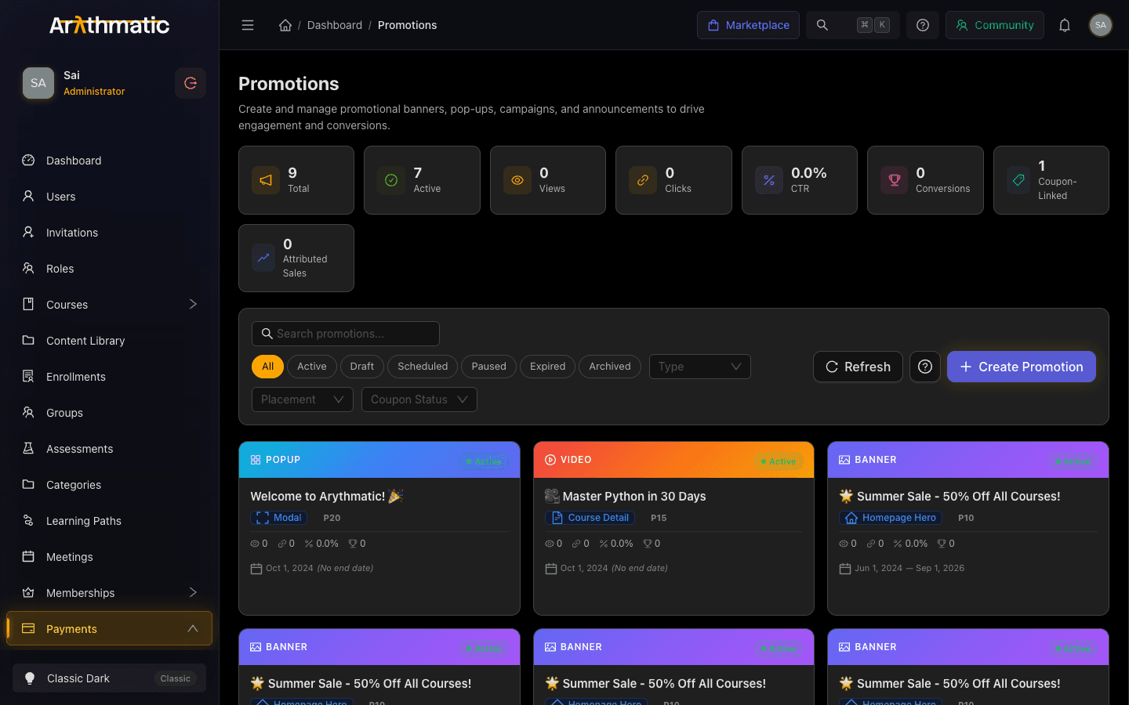Open the Master Python in 30 Days card
This screenshot has width=1129, height=705.
pyautogui.click(x=674, y=528)
